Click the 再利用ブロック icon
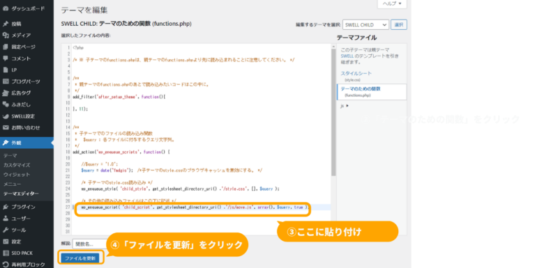The width and height of the screenshot is (558, 268). (x=6, y=265)
